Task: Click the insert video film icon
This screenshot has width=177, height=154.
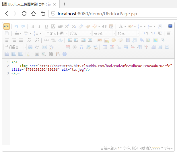Action: click(x=128, y=40)
